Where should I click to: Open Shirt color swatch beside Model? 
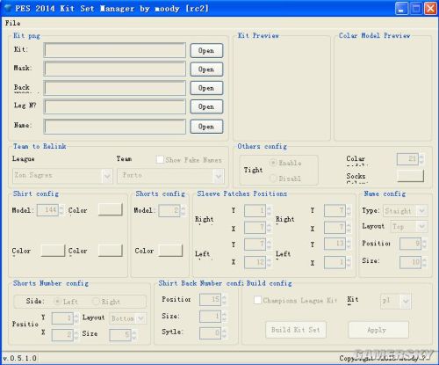click(x=111, y=209)
